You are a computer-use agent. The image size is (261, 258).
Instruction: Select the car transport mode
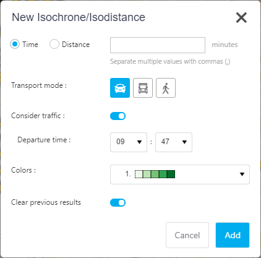120,88
